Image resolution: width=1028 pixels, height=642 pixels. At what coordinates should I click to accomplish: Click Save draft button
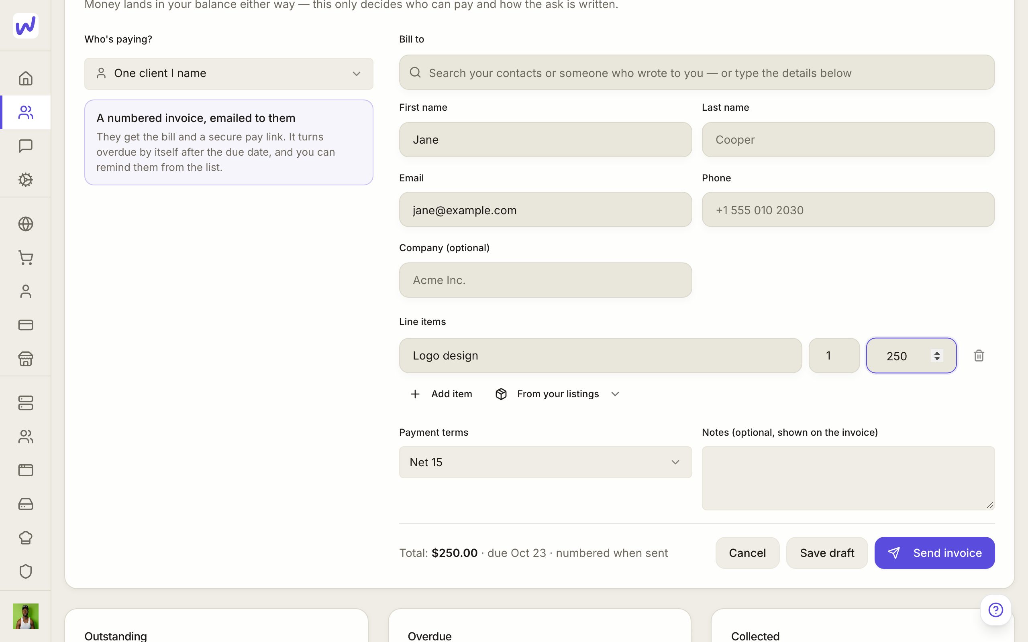click(x=827, y=553)
